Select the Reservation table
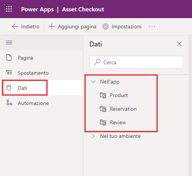This screenshot has width=192, height=176. click(x=123, y=109)
